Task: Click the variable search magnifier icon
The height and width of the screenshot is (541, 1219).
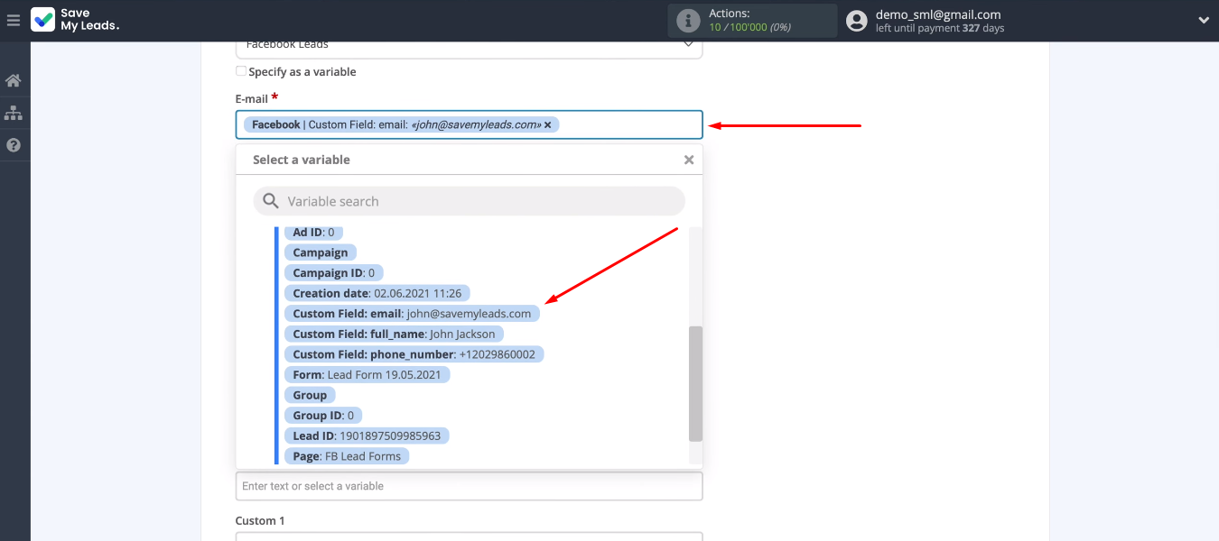Action: click(270, 201)
